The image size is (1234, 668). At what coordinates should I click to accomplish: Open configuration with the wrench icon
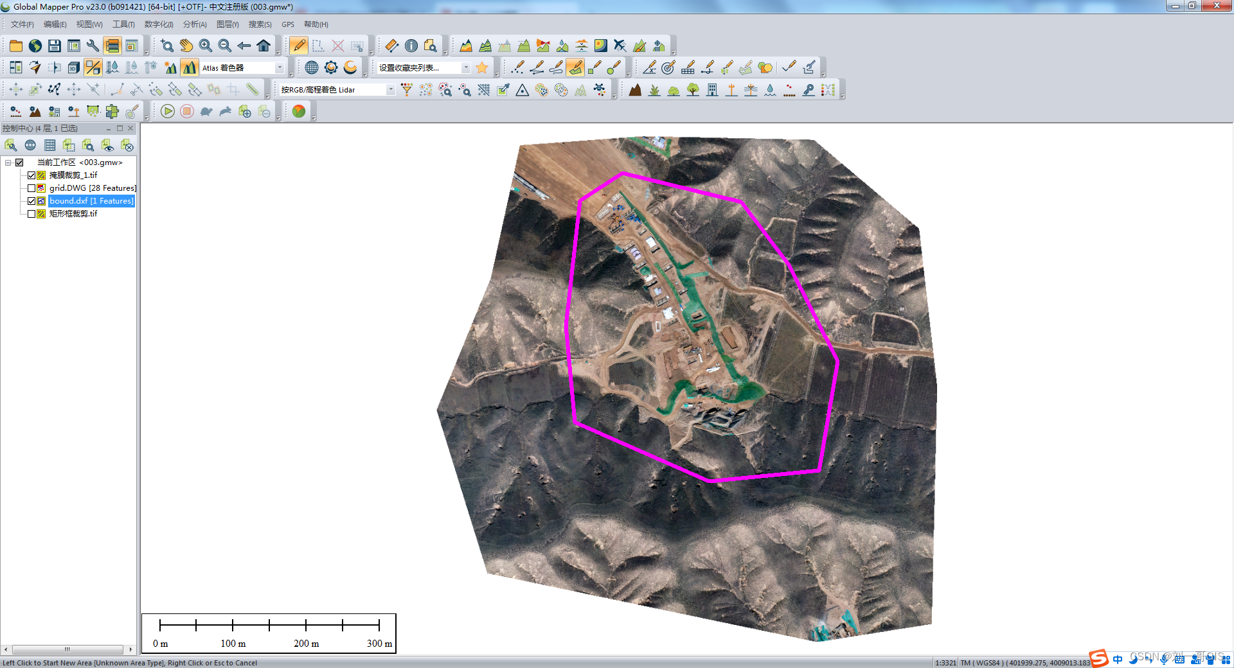pyautogui.click(x=93, y=46)
